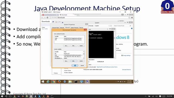174x98 pixels.
Task: Click New under user variables
Action: (x=66, y=46)
